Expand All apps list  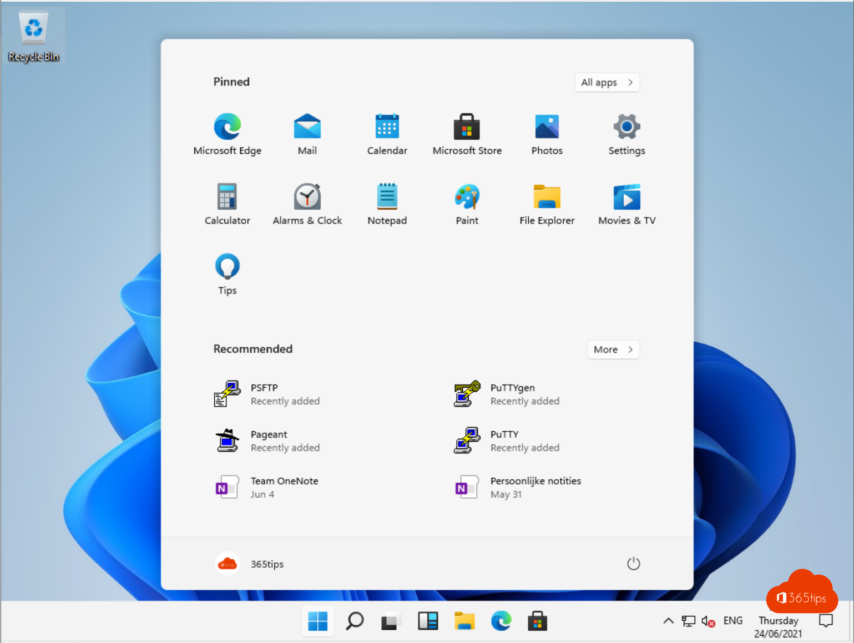click(x=607, y=82)
